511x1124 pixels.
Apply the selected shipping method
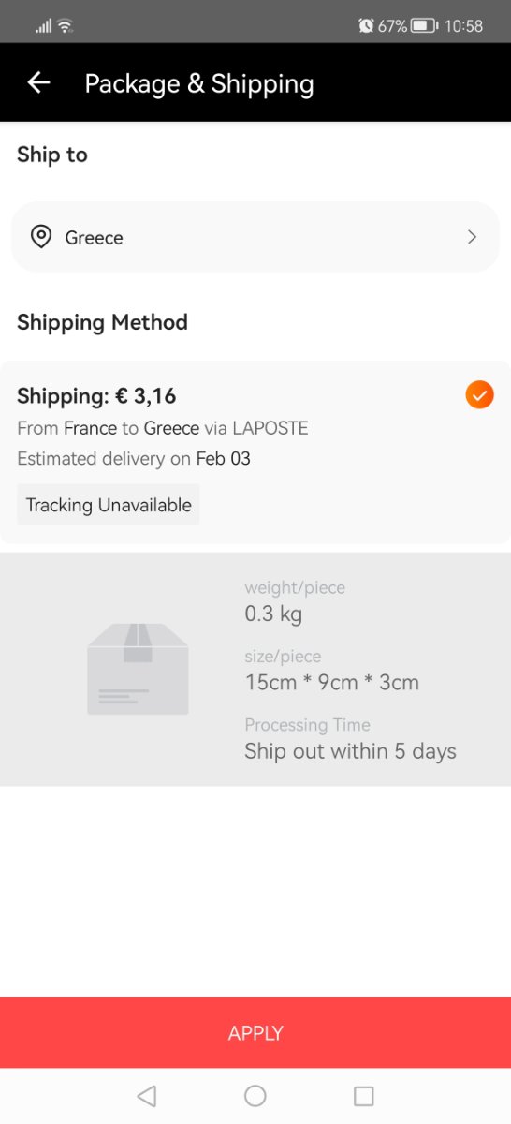tap(255, 1032)
